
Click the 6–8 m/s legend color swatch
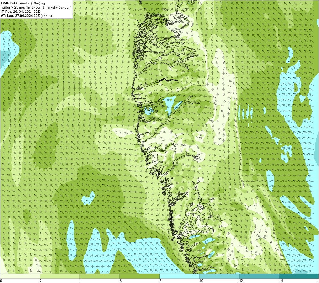point(139,276)
